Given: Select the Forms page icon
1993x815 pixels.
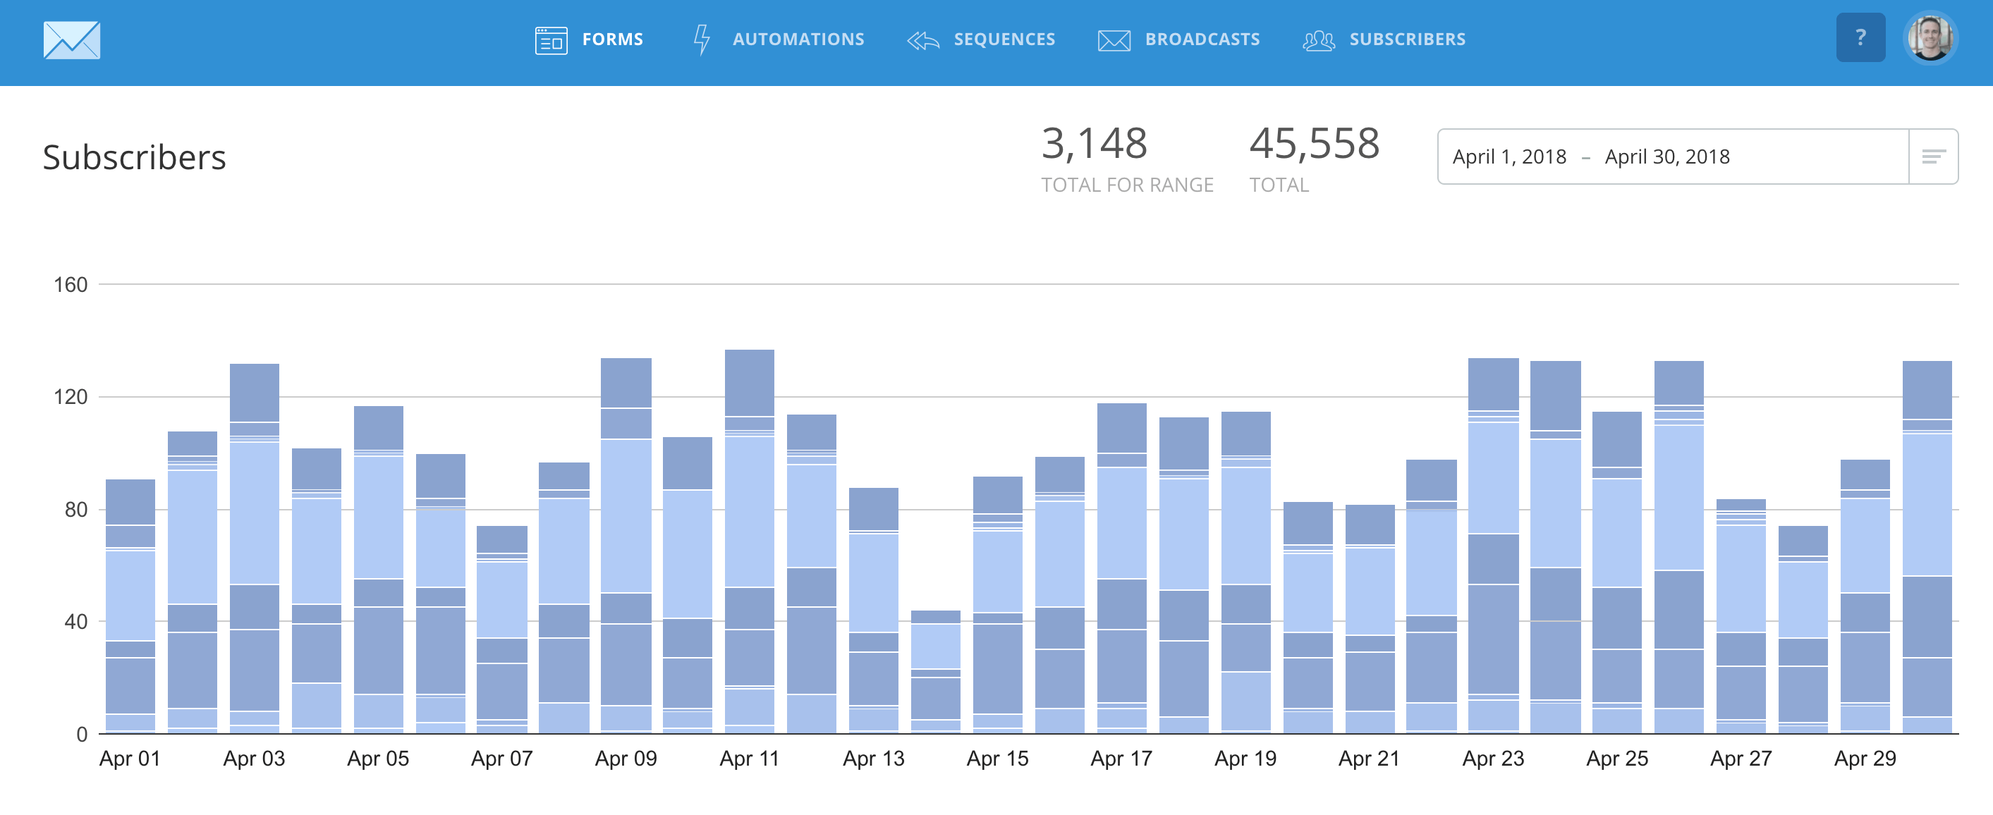Looking at the screenshot, I should (x=550, y=39).
